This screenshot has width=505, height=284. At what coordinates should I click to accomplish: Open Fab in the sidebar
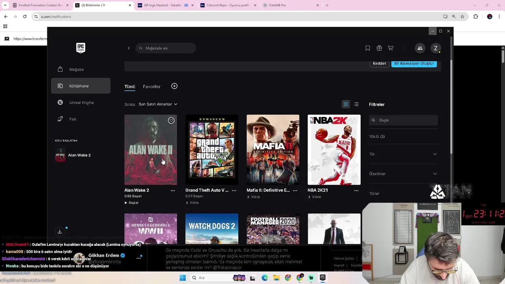pos(80,119)
